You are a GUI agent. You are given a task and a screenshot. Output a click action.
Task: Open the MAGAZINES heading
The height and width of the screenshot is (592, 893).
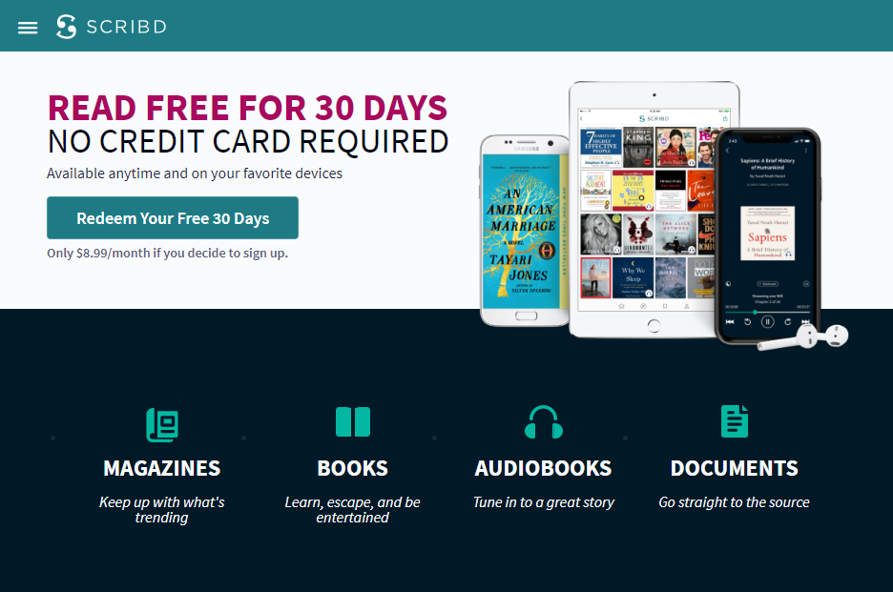(x=162, y=468)
